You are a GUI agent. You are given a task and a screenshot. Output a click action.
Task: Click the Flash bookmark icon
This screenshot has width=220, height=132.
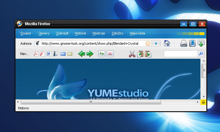pyautogui.click(x=43, y=54)
